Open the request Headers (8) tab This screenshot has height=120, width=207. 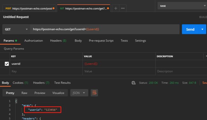pyautogui.click(x=58, y=41)
